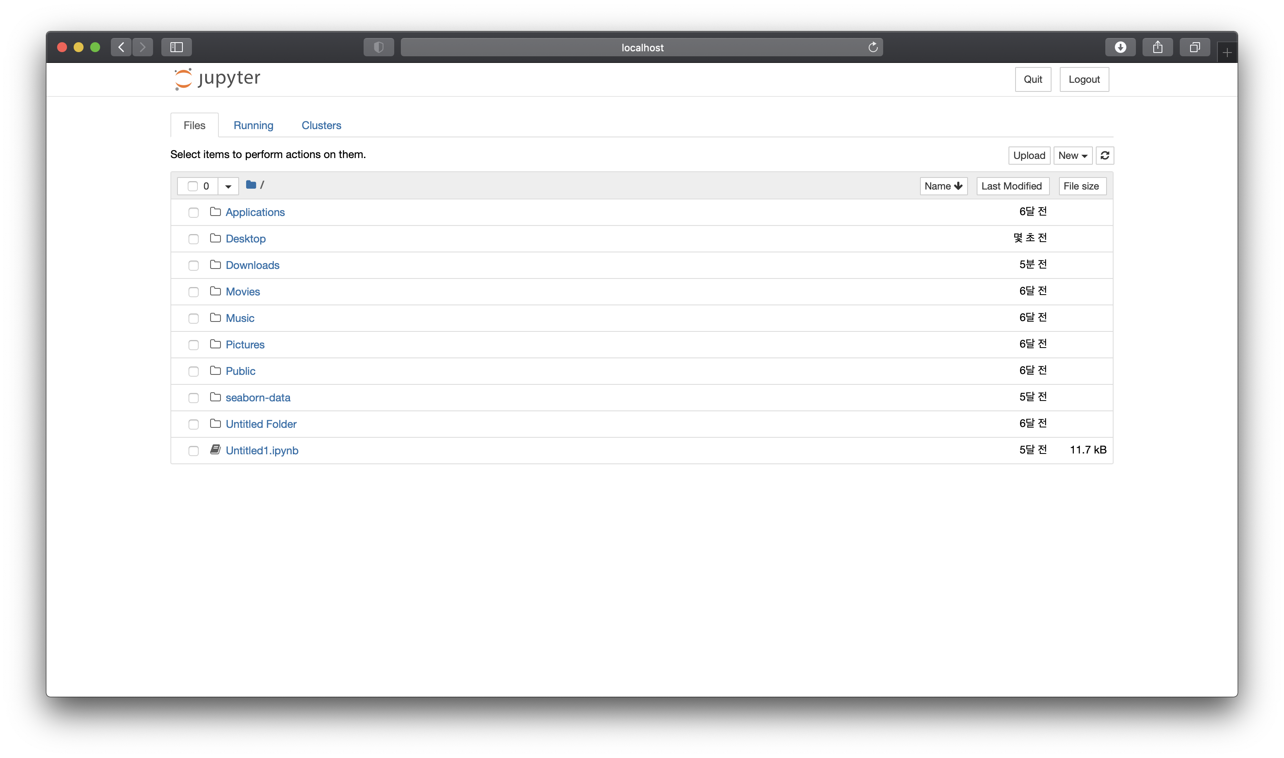The height and width of the screenshot is (758, 1284).
Task: Show the tab overview icon
Action: (x=1195, y=48)
